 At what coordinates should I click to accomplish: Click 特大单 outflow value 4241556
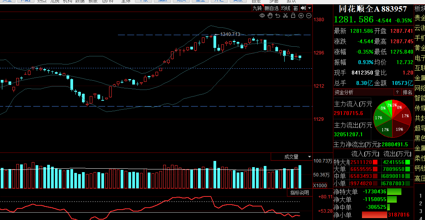pos(394,162)
